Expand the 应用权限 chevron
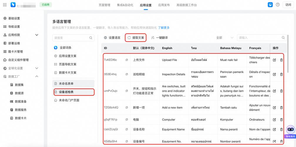Screen dimensions: 296x147 [x=37, y=35]
